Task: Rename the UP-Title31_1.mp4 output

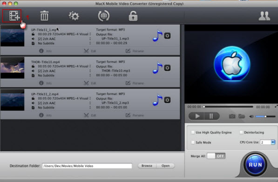Action: point(135,51)
